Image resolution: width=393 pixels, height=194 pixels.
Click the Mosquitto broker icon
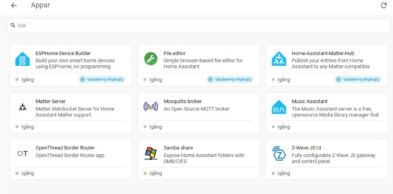151,107
